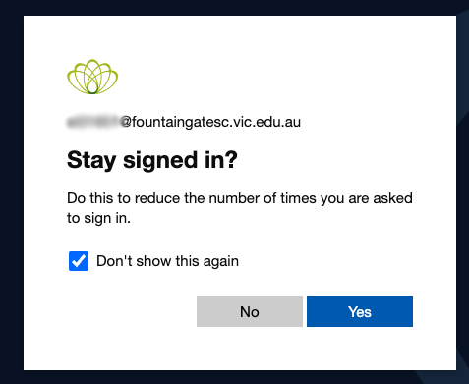The width and height of the screenshot is (469, 384).
Task: Choose Yes to stay signed in
Action: pos(360,311)
